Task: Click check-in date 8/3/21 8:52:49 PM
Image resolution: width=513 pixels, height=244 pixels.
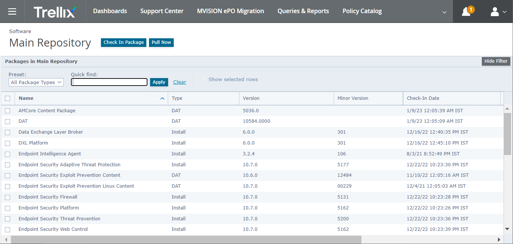Action: 433,154
